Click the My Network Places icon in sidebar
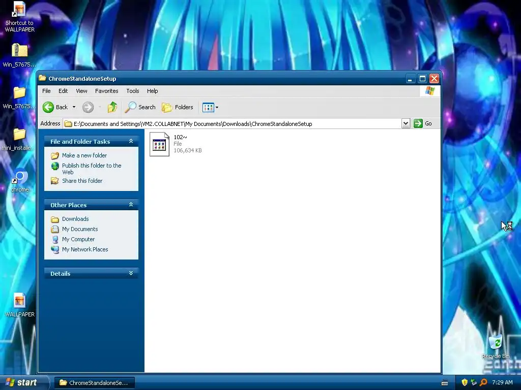 click(x=55, y=249)
